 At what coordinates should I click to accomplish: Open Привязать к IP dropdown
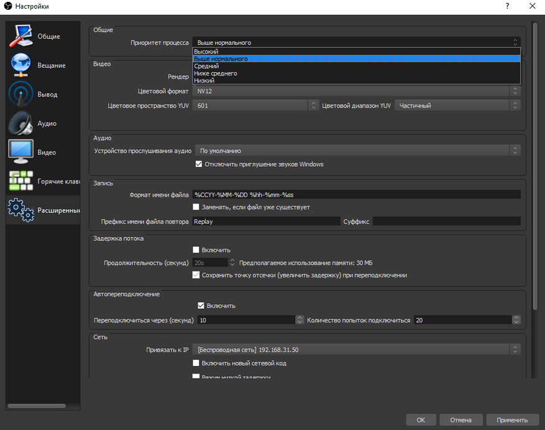[x=356, y=349]
